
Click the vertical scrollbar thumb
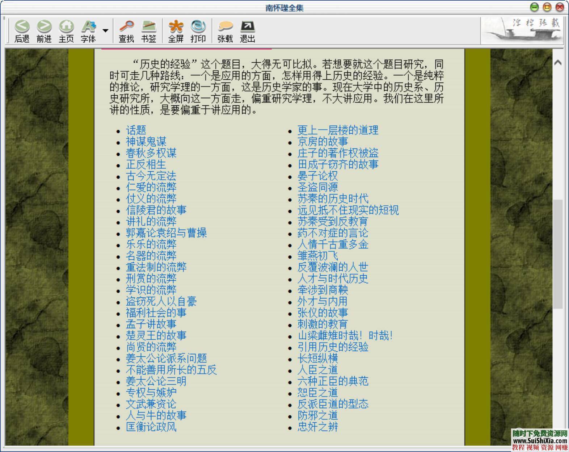click(558, 254)
